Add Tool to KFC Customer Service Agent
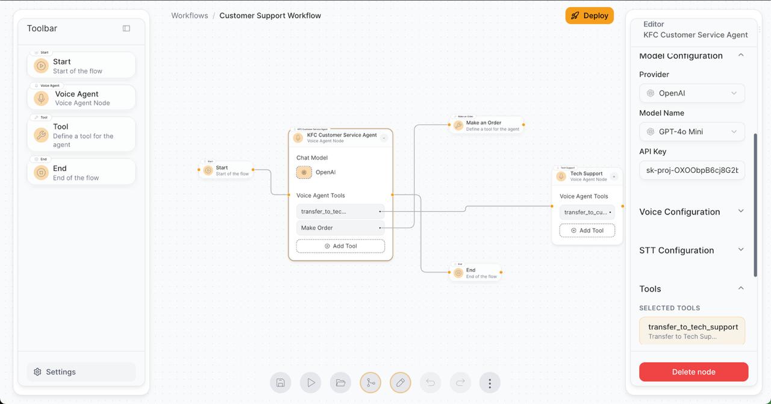The width and height of the screenshot is (771, 404). (x=340, y=246)
